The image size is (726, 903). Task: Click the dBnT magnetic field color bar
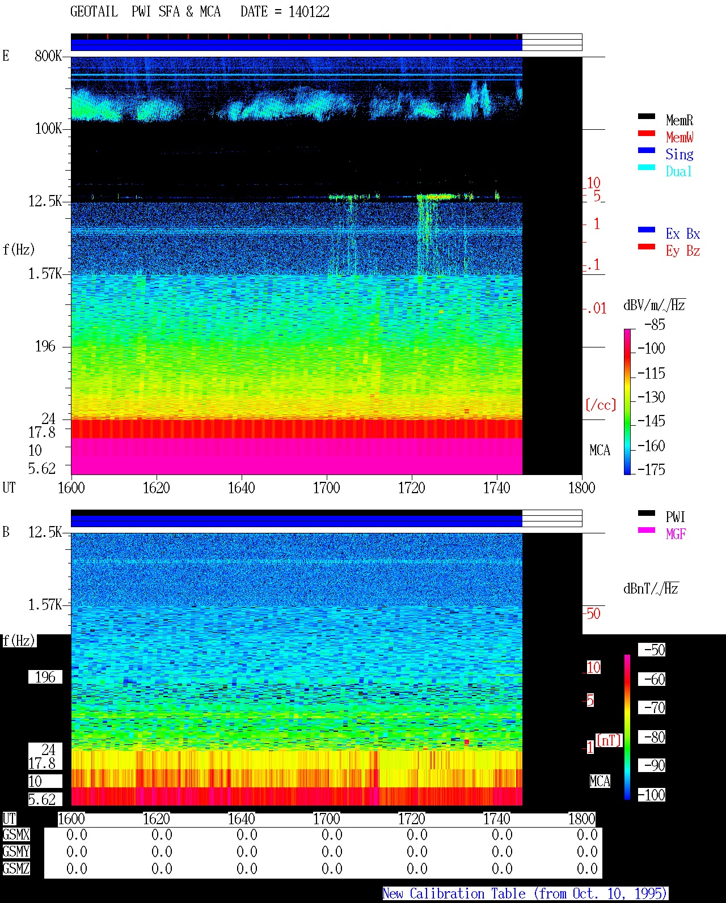coord(627,727)
